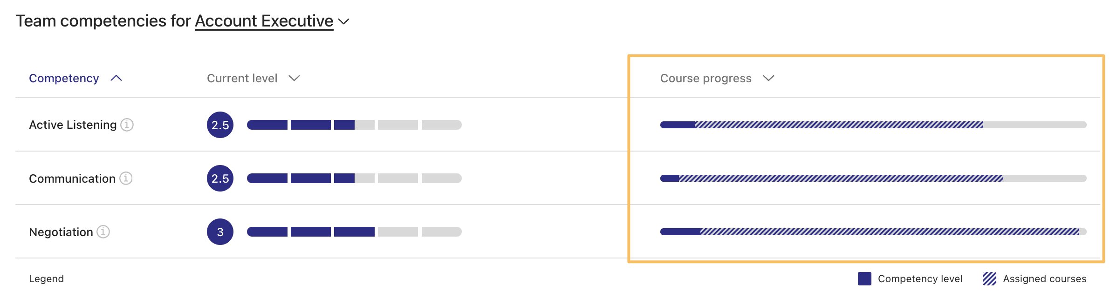The image size is (1110, 304).
Task: Toggle the Competency column sort order
Action: (116, 78)
